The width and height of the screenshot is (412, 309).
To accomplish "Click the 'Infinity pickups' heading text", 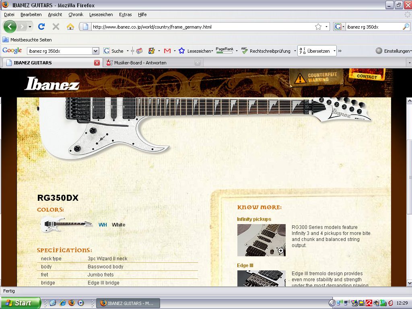I will 254,219.
